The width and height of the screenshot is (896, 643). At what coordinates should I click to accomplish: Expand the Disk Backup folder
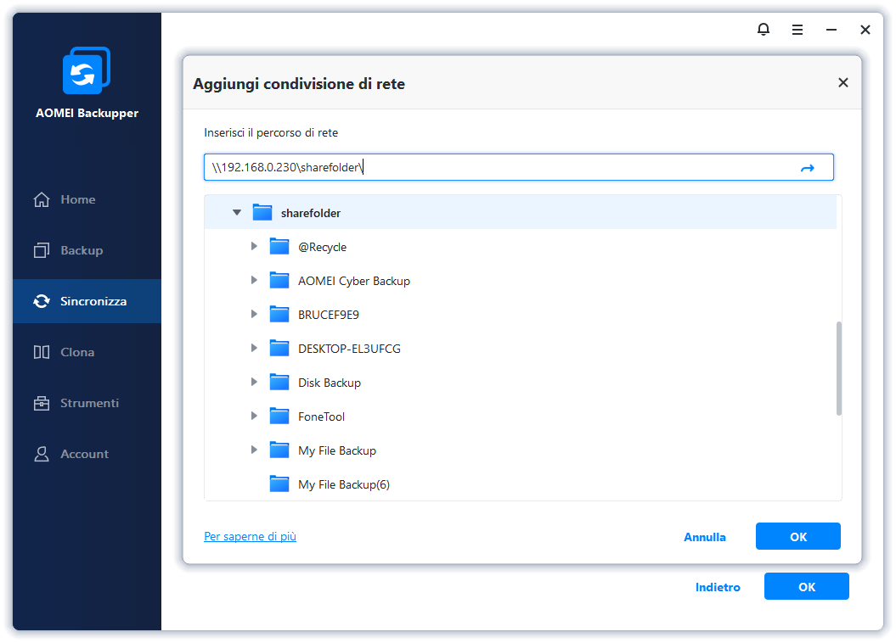tap(254, 383)
